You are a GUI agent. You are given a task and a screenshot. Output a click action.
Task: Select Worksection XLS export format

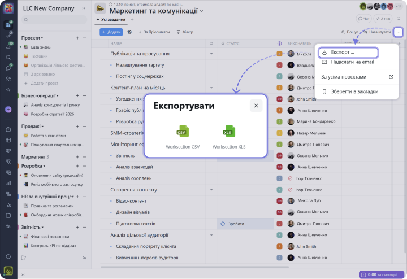coord(229,137)
